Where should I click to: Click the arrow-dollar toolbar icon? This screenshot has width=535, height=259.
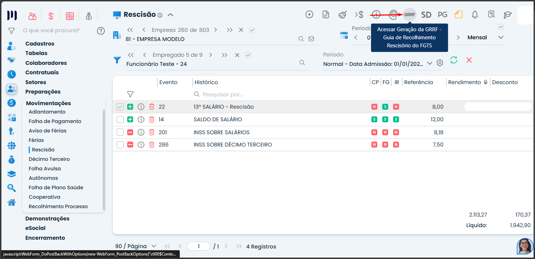click(359, 14)
